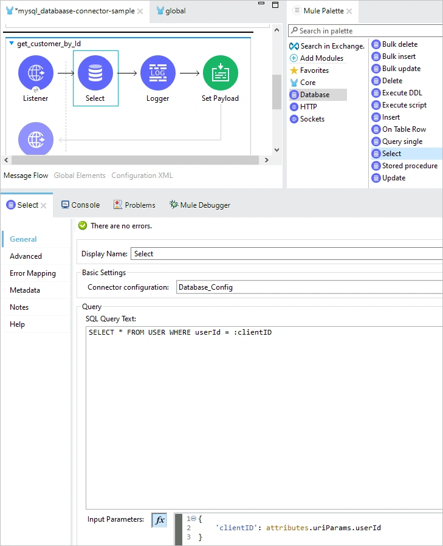Click Add Modules in palette
The height and width of the screenshot is (546, 443).
pyautogui.click(x=317, y=58)
